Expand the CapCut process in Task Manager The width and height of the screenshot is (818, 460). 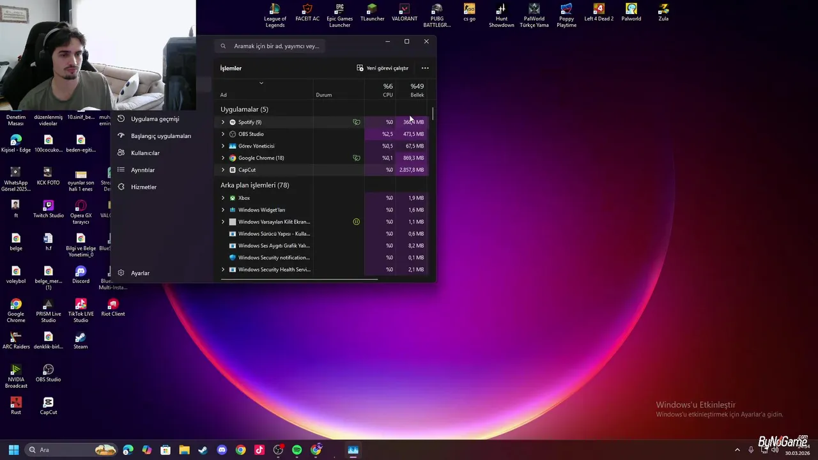[223, 170]
